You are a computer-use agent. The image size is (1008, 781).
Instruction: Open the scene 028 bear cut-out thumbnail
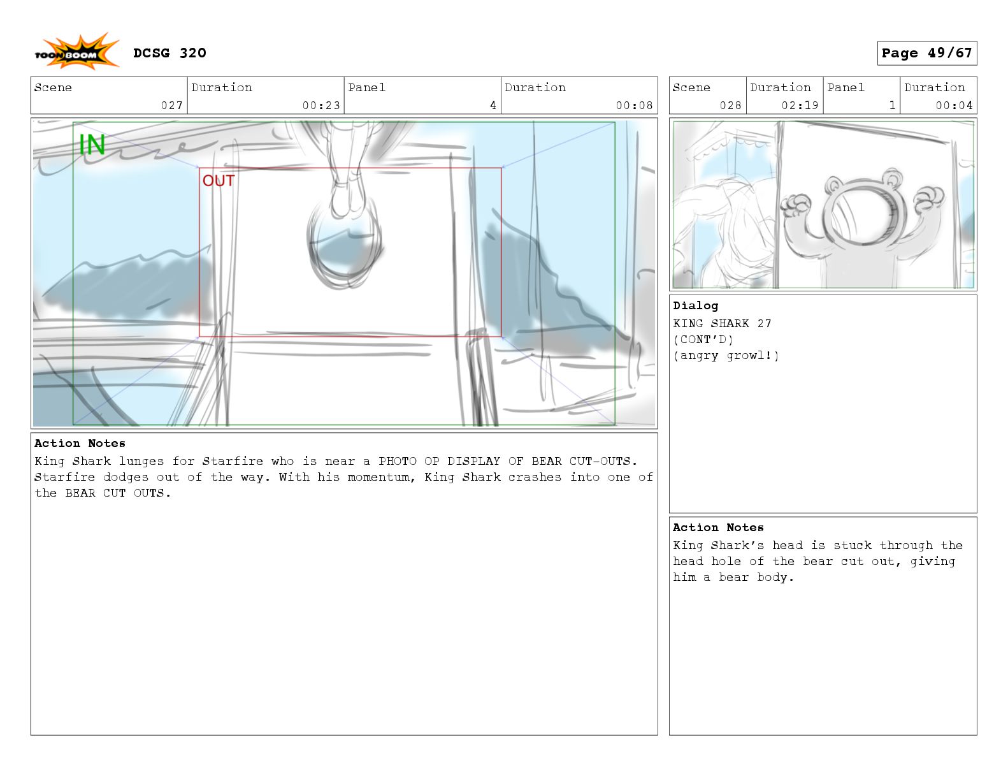tap(823, 205)
